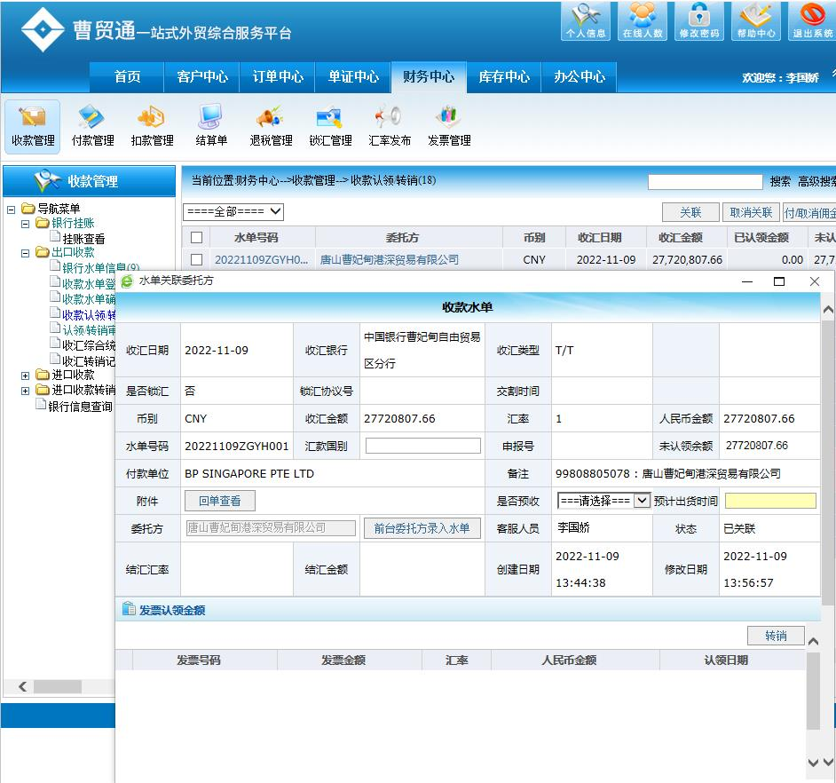The width and height of the screenshot is (836, 783).
Task: Click the 回单查看 button
Action: pyautogui.click(x=220, y=501)
